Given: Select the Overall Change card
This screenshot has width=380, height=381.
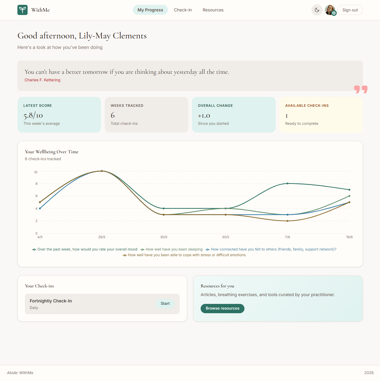Looking at the screenshot, I should pyautogui.click(x=234, y=115).
